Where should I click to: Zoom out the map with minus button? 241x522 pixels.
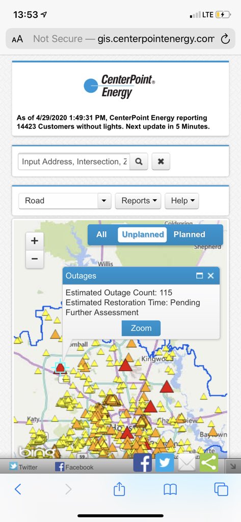click(35, 258)
